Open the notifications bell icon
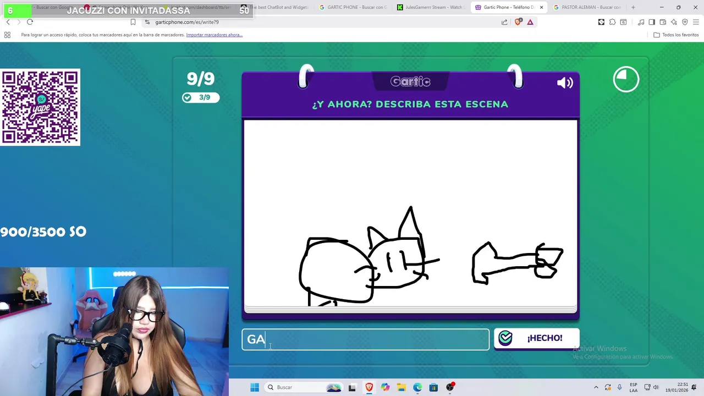The width and height of the screenshot is (704, 396). click(x=694, y=387)
